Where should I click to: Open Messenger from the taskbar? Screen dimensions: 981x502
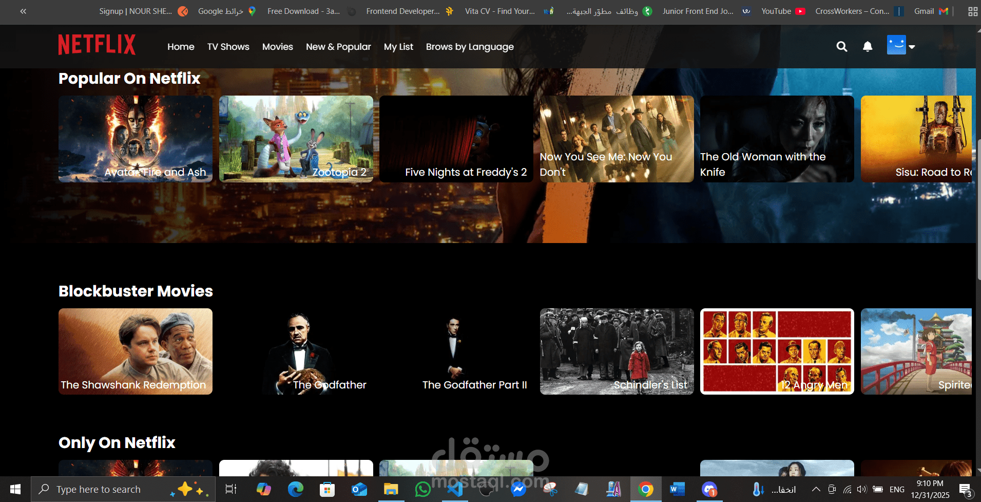point(518,489)
